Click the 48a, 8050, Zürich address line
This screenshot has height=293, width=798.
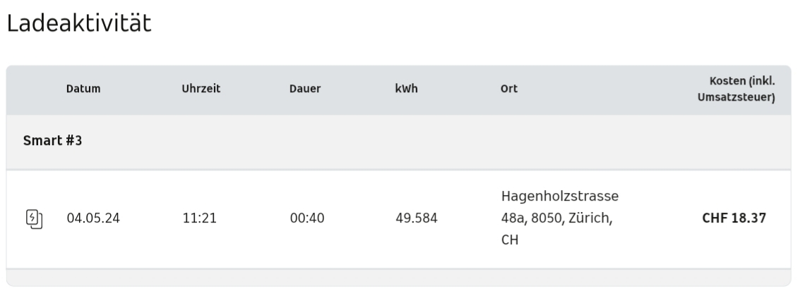tap(556, 218)
